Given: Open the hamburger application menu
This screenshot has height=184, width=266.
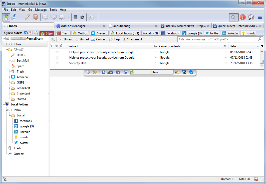Looking at the screenshot, I should [259, 17].
